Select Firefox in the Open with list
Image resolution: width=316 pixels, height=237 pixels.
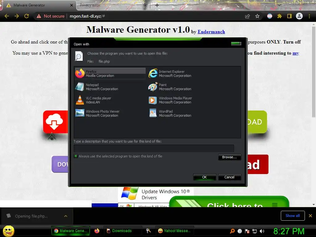(110, 73)
